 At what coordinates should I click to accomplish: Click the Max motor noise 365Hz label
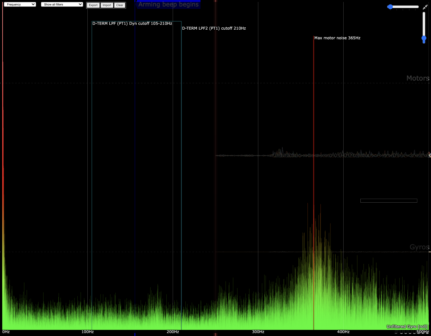(x=337, y=38)
